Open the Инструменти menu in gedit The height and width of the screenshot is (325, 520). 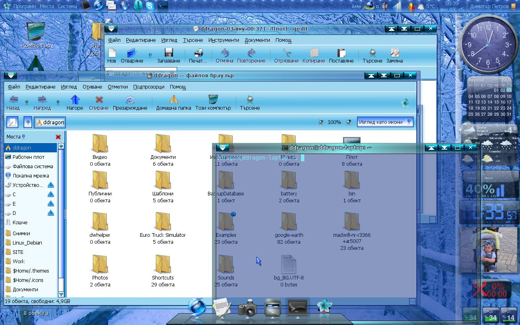223,40
